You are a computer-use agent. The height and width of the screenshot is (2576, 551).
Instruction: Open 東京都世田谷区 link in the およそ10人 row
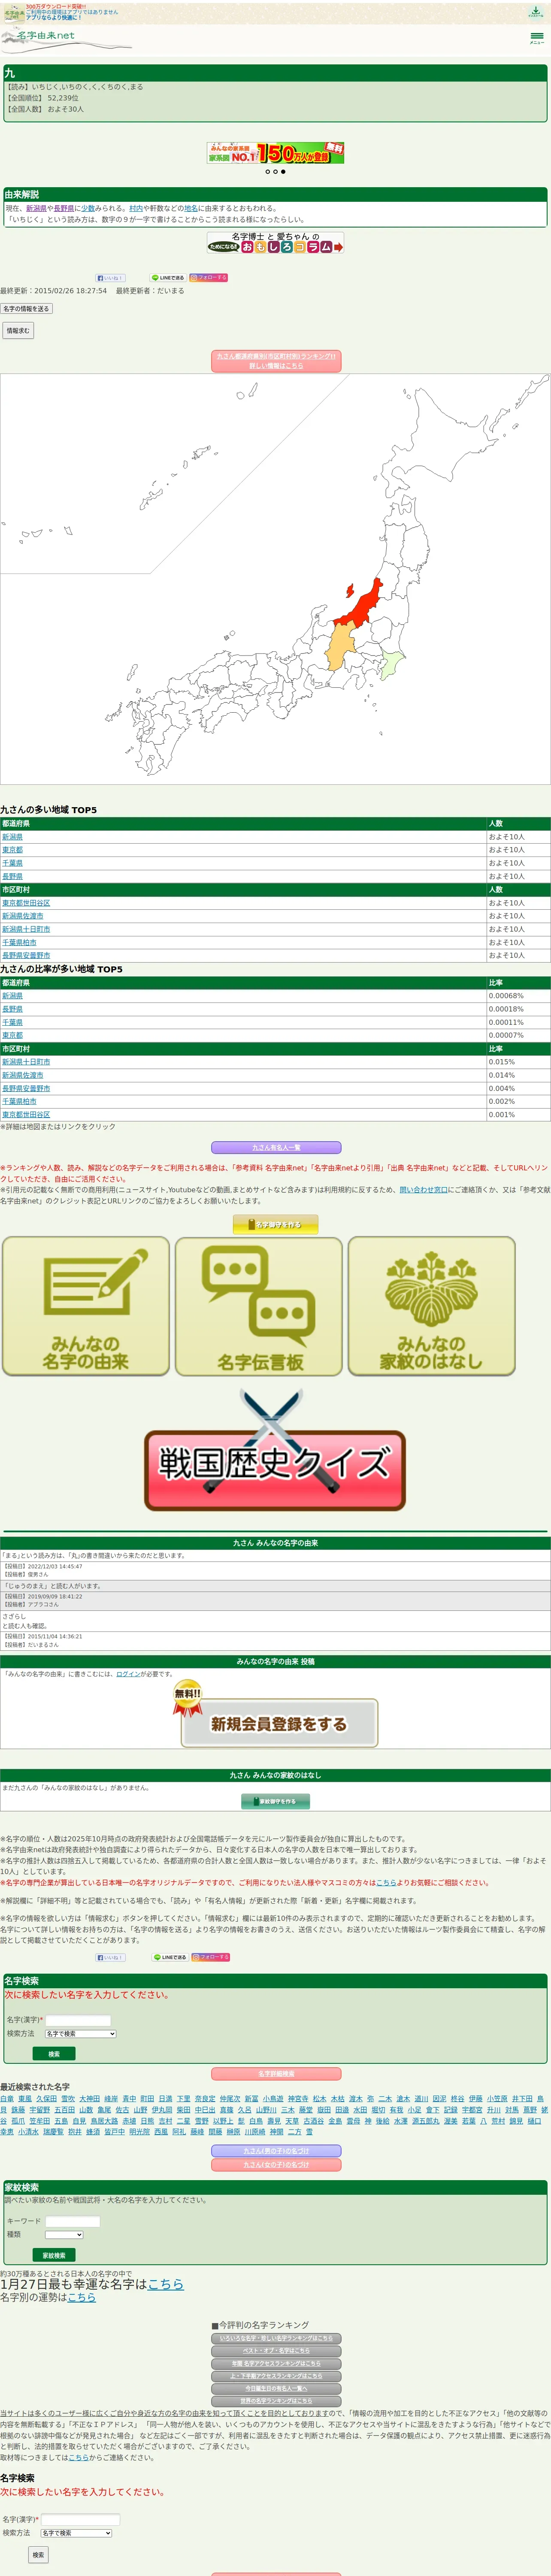26,903
